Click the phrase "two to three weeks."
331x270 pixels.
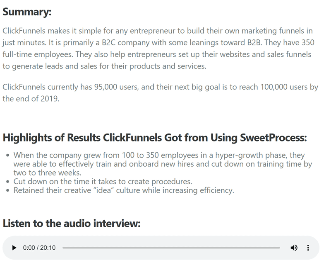coord(48,173)
